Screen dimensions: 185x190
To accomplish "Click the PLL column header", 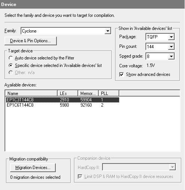I will tap(109, 94).
